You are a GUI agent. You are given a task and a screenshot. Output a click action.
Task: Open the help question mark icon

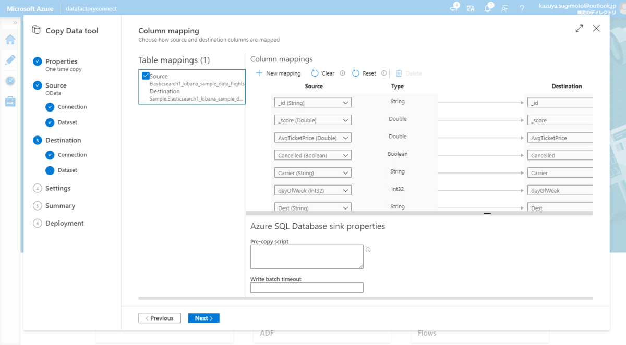point(522,8)
